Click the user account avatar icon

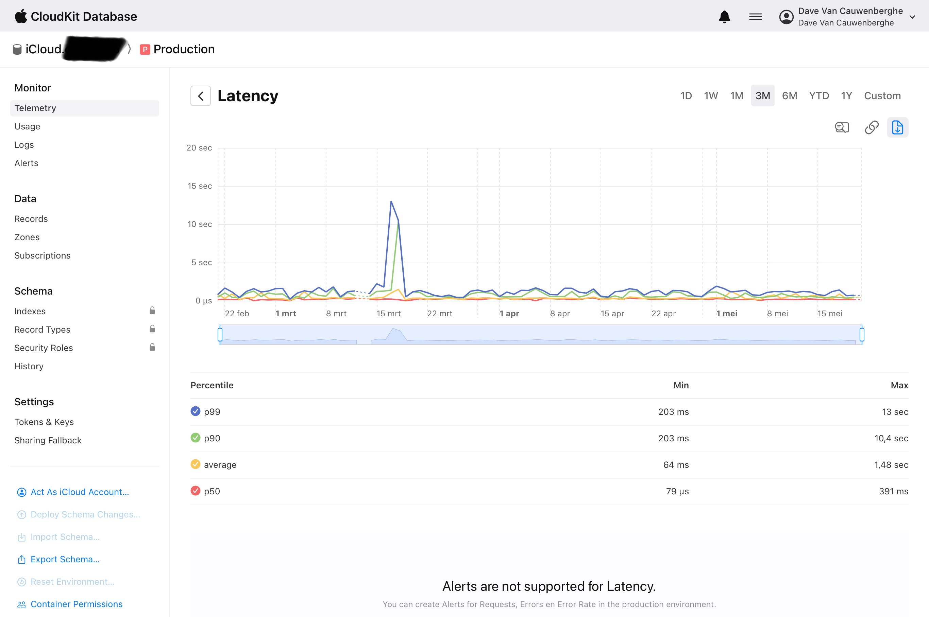[786, 17]
